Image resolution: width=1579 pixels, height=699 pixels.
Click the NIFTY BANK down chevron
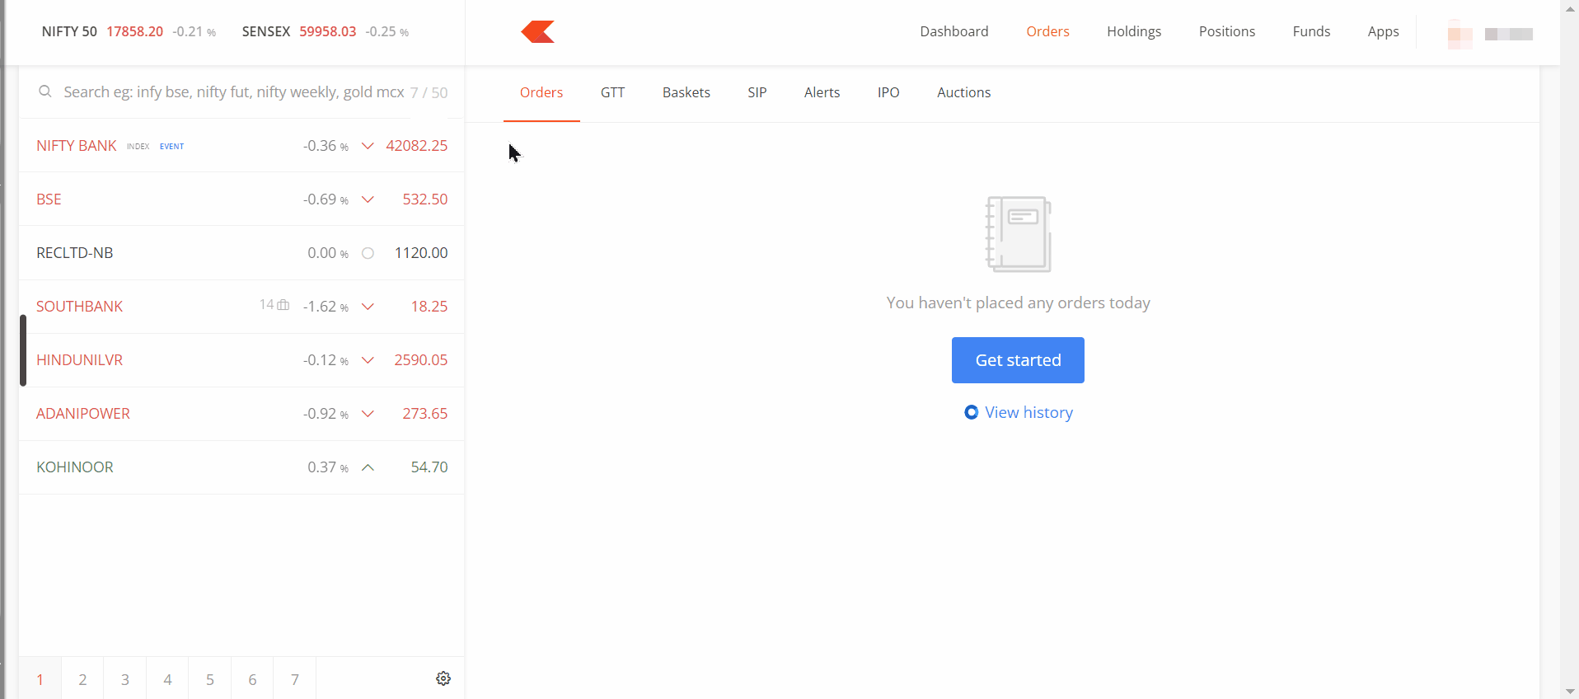(368, 146)
